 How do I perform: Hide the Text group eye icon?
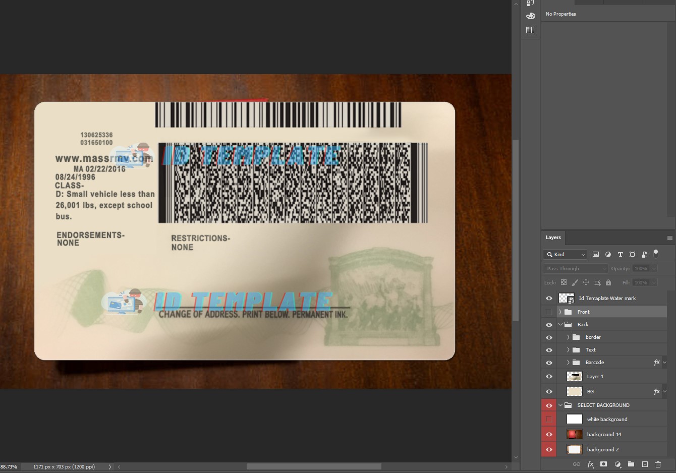coord(549,350)
